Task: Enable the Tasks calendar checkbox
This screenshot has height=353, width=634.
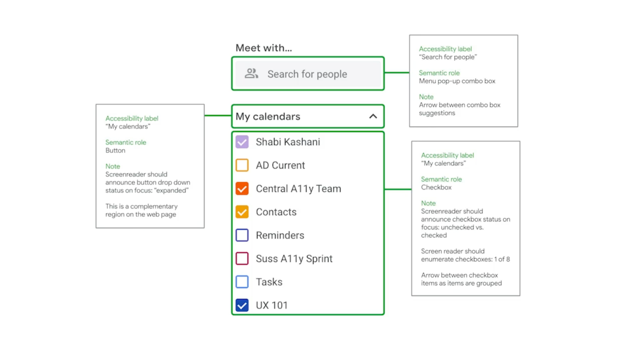Action: [242, 282]
